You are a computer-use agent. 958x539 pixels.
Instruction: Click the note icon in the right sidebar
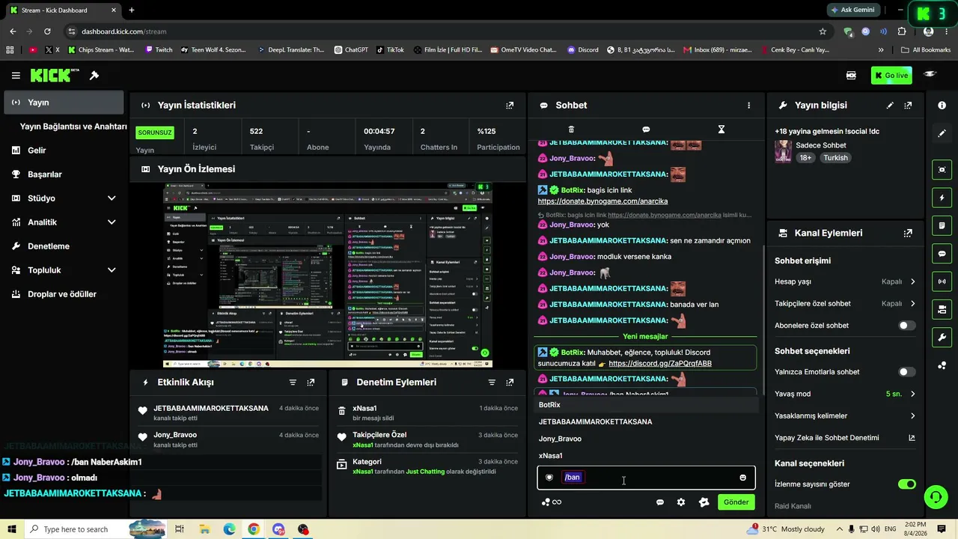point(942,225)
